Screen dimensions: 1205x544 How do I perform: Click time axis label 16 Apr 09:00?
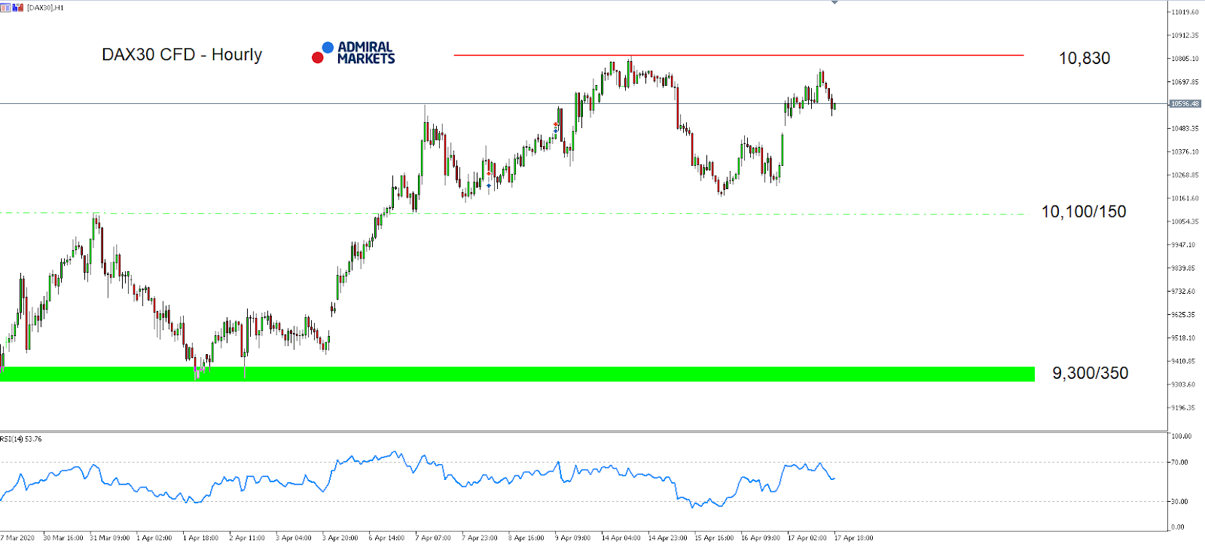[x=761, y=538]
